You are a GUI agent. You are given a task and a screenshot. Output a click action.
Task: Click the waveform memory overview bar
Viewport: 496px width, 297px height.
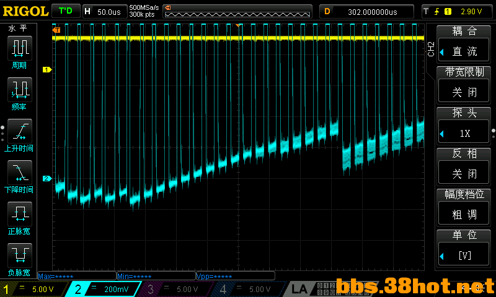pyautogui.click(x=237, y=11)
